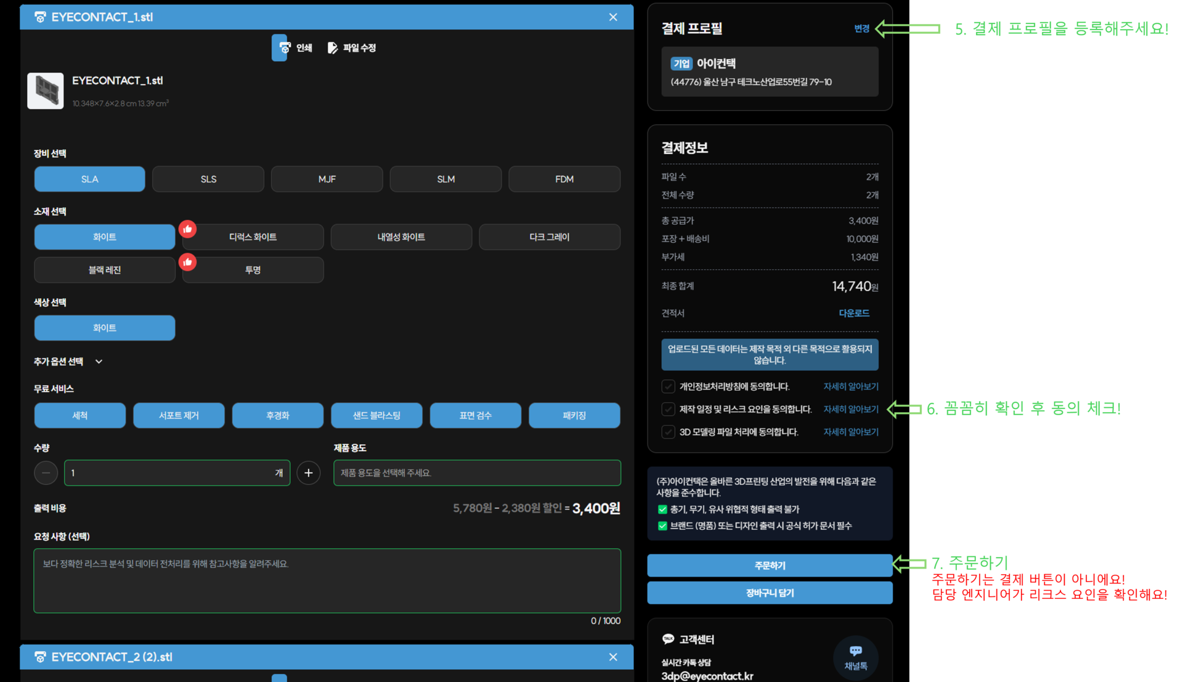
Task: Open 채널톡 chat icon
Action: pyautogui.click(x=856, y=658)
